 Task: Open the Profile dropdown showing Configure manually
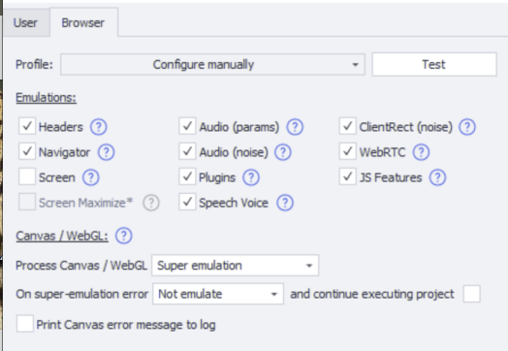(x=212, y=65)
